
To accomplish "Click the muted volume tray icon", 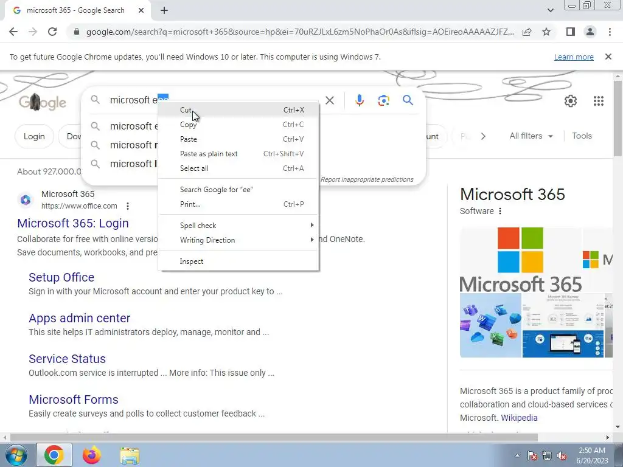I will [562, 456].
